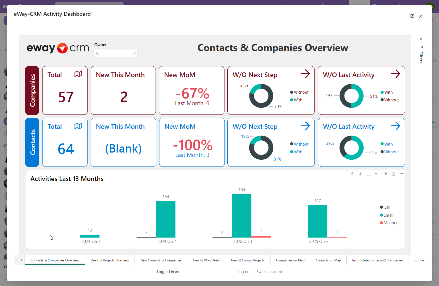The width and height of the screenshot is (439, 286).
Task: Toggle Email legend item in chart
Action: coord(387,215)
